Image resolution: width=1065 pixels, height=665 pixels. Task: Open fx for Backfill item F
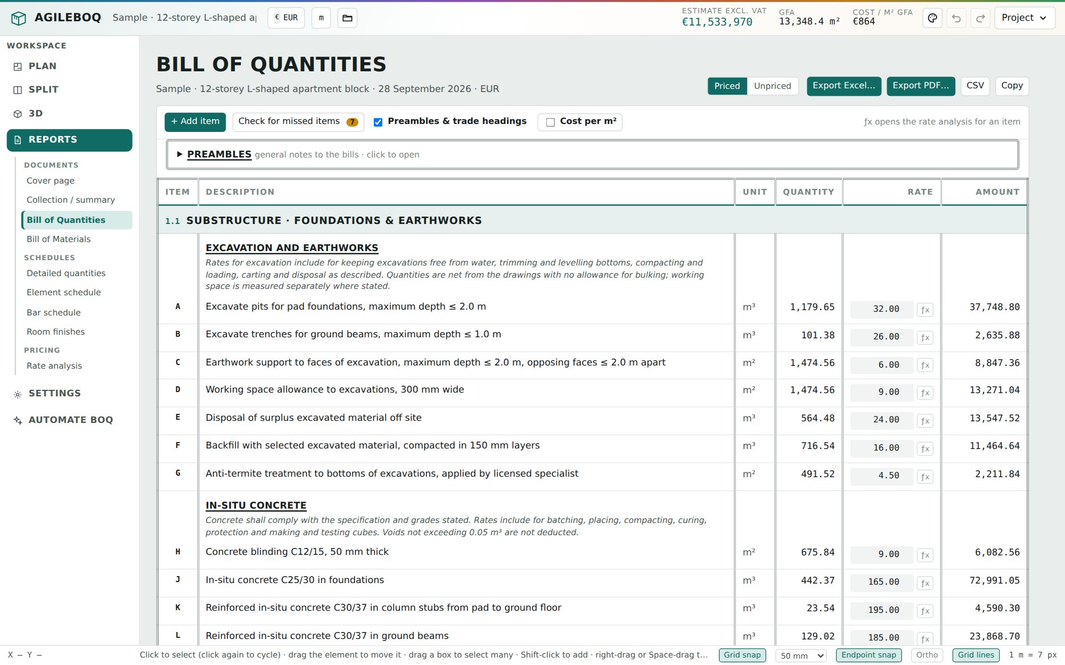[x=925, y=448]
